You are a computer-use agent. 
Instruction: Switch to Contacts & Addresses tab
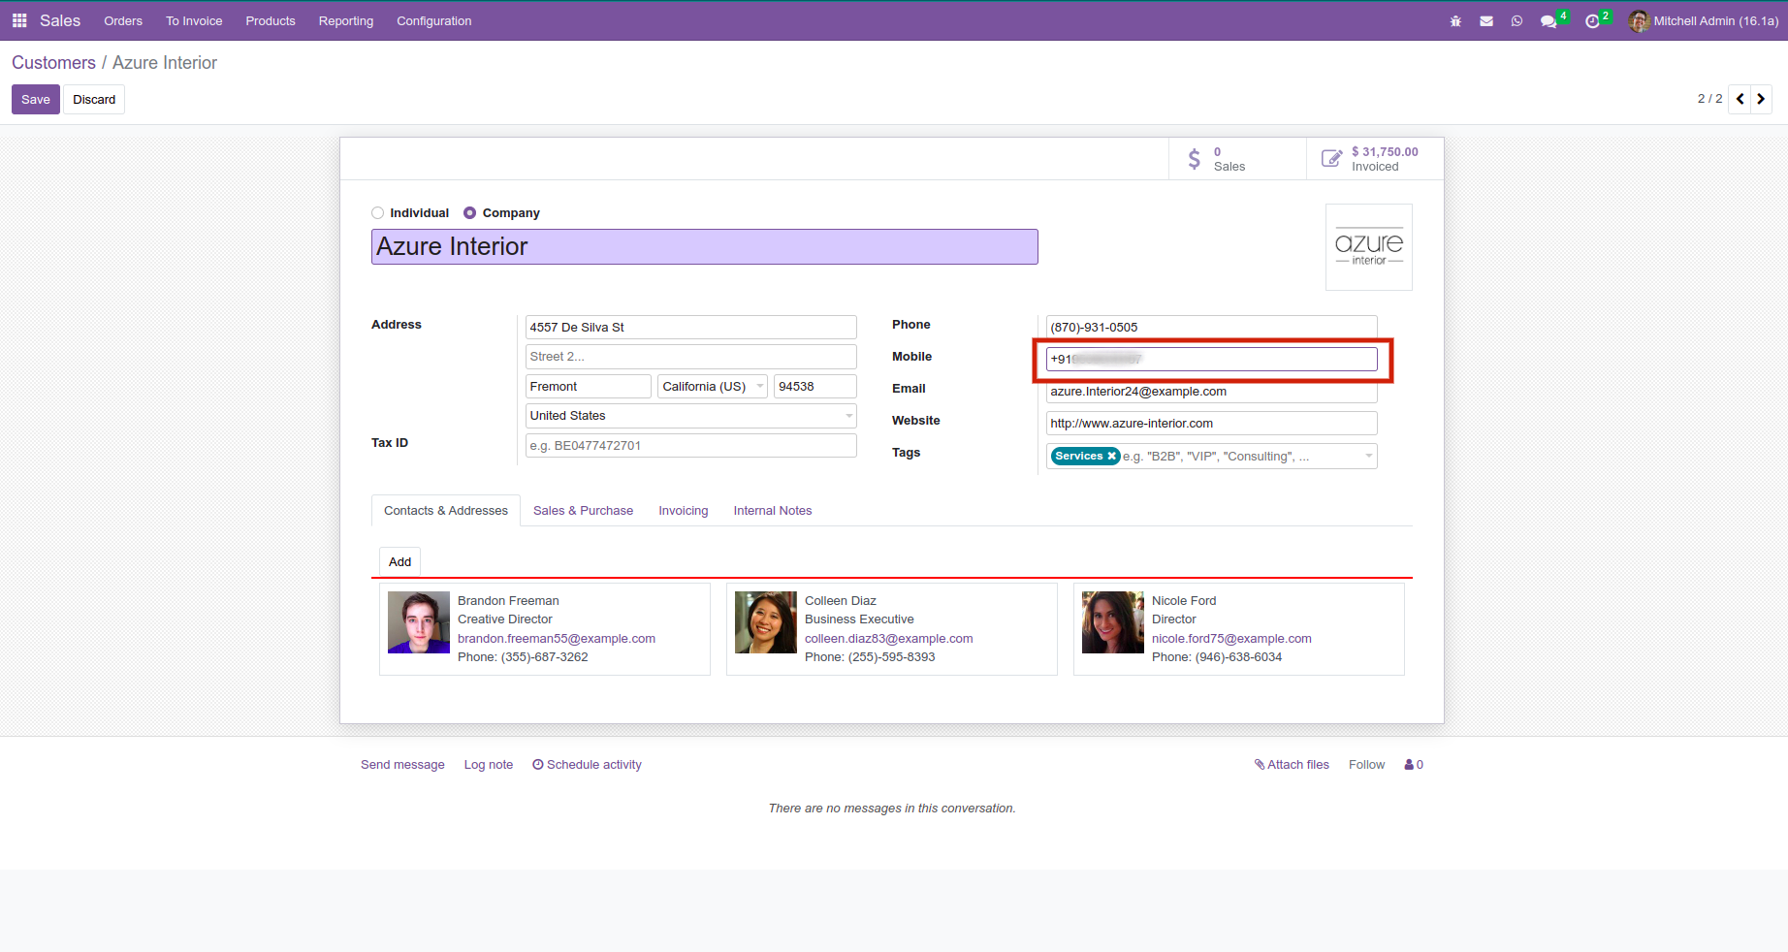(x=446, y=511)
